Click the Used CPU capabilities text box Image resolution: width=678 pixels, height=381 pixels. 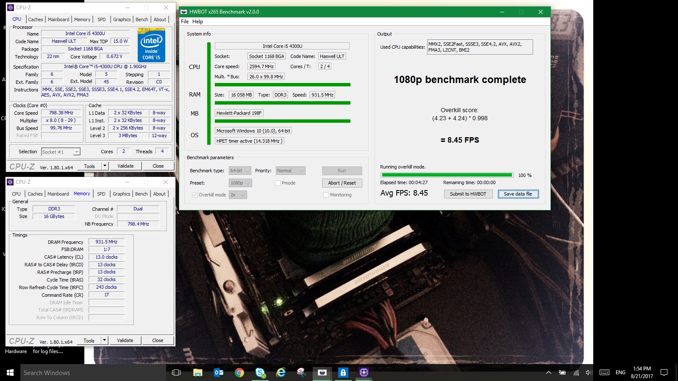click(x=480, y=47)
